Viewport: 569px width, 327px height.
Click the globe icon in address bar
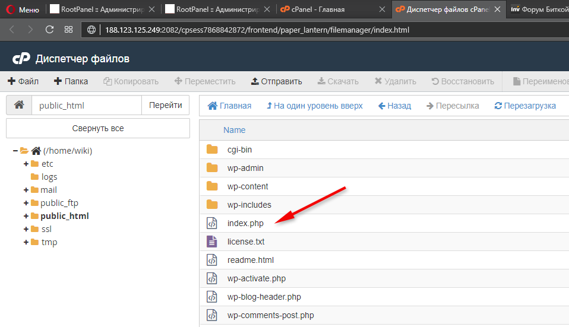click(91, 30)
